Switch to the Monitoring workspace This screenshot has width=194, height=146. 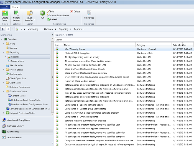27,132
